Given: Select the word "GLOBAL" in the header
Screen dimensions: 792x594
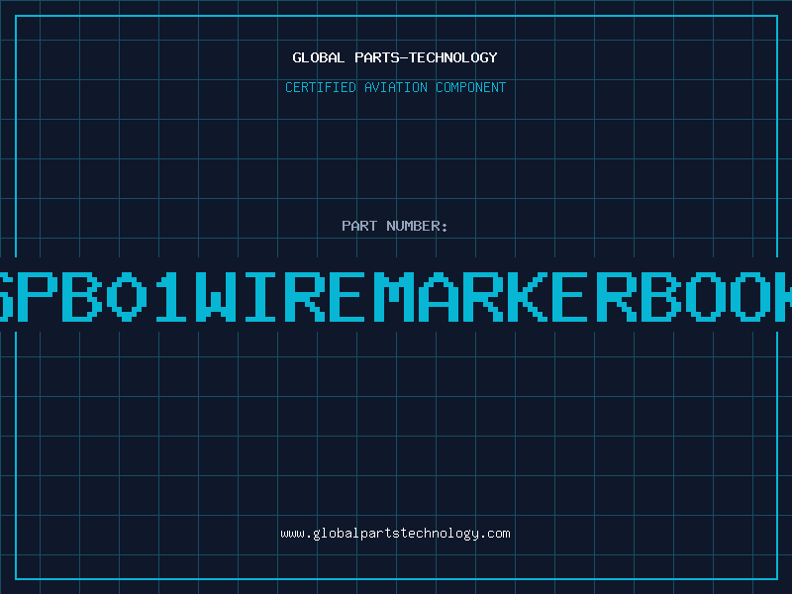Looking at the screenshot, I should 318,57.
